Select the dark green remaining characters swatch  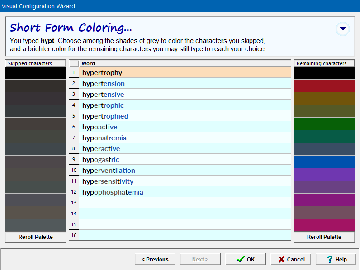click(324, 124)
